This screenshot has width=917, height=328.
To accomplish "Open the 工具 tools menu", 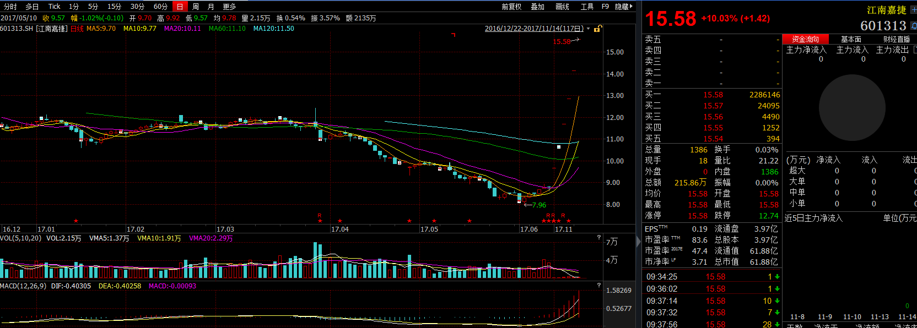I will coord(587,7).
